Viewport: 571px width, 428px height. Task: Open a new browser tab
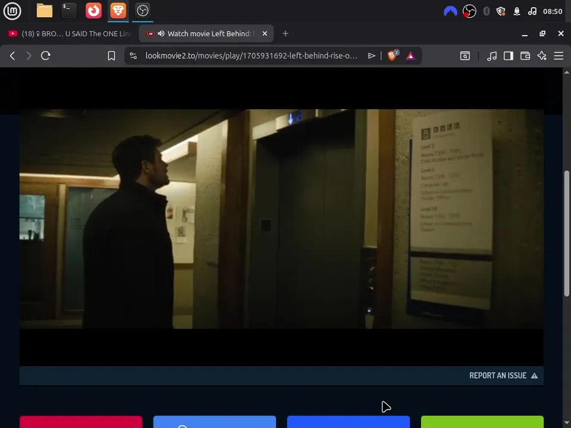[285, 33]
